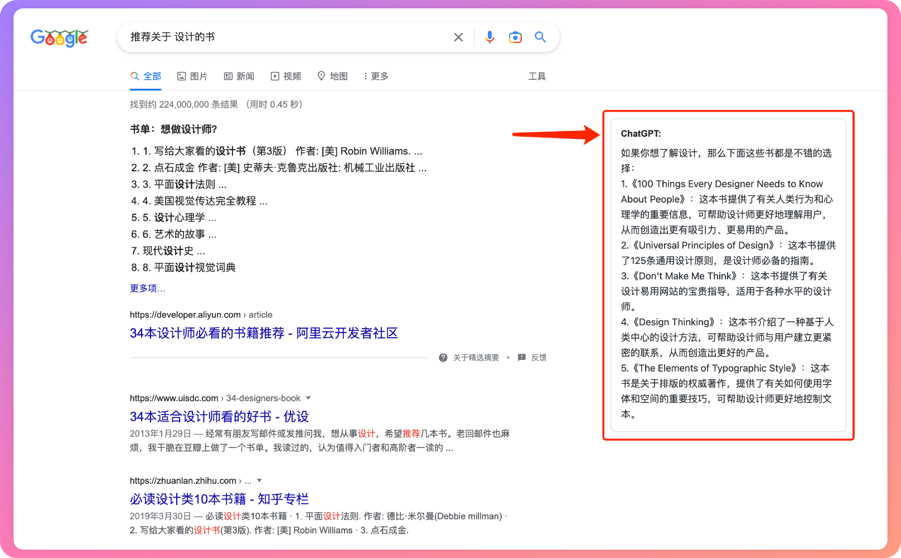The width and height of the screenshot is (901, 558).
Task: Clear the search box with X icon
Action: click(x=458, y=37)
